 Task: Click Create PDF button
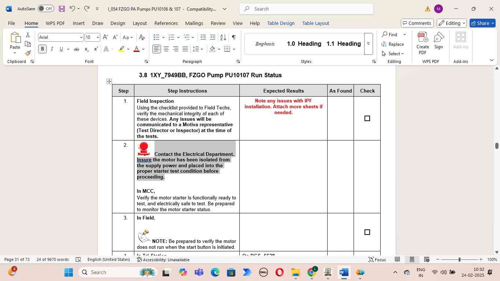[x=422, y=43]
